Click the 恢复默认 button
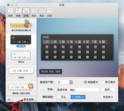The width and height of the screenshot is (124, 111). tap(108, 97)
